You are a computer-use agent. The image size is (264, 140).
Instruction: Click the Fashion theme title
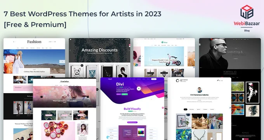click(34, 42)
